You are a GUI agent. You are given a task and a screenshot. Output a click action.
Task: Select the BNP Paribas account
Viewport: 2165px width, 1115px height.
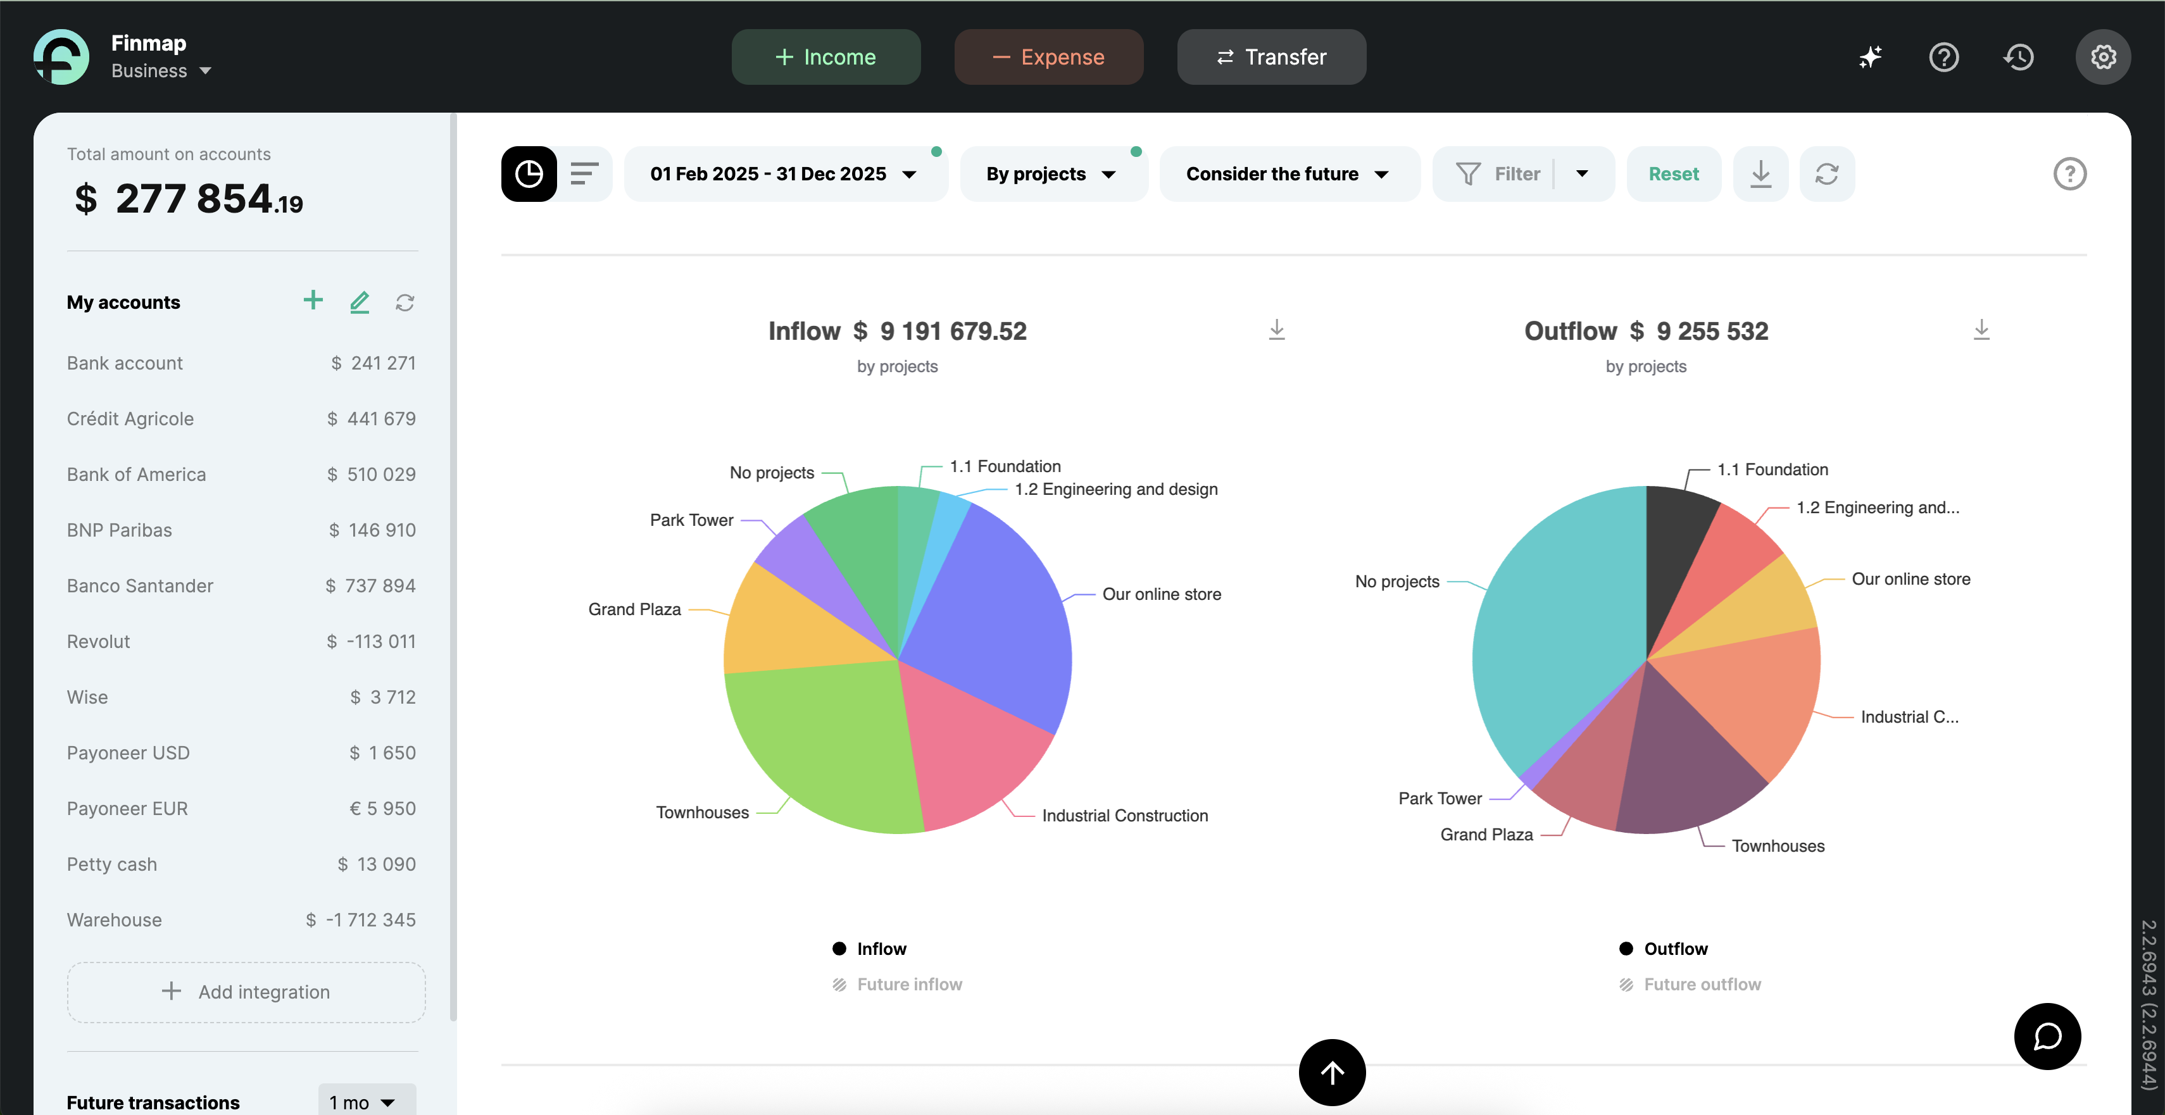tap(241, 530)
